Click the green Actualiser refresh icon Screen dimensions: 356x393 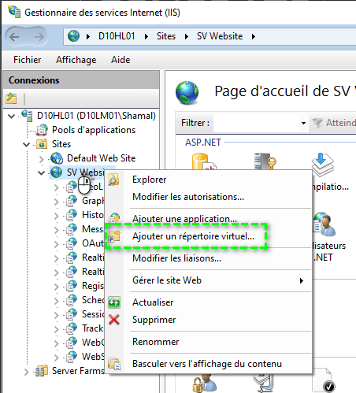tap(114, 302)
